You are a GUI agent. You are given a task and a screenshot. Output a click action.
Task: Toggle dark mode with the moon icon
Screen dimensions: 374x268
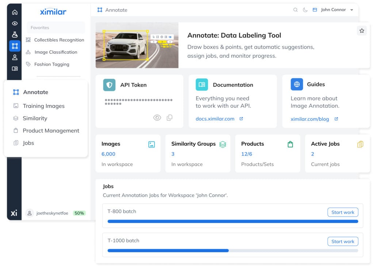click(x=305, y=10)
